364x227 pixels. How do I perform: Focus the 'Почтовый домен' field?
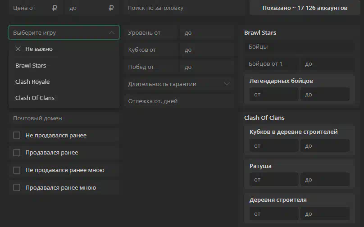pyautogui.click(x=64, y=118)
